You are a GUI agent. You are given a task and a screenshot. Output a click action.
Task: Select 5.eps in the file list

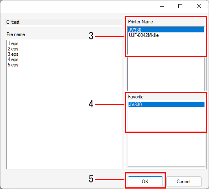click(x=13, y=65)
